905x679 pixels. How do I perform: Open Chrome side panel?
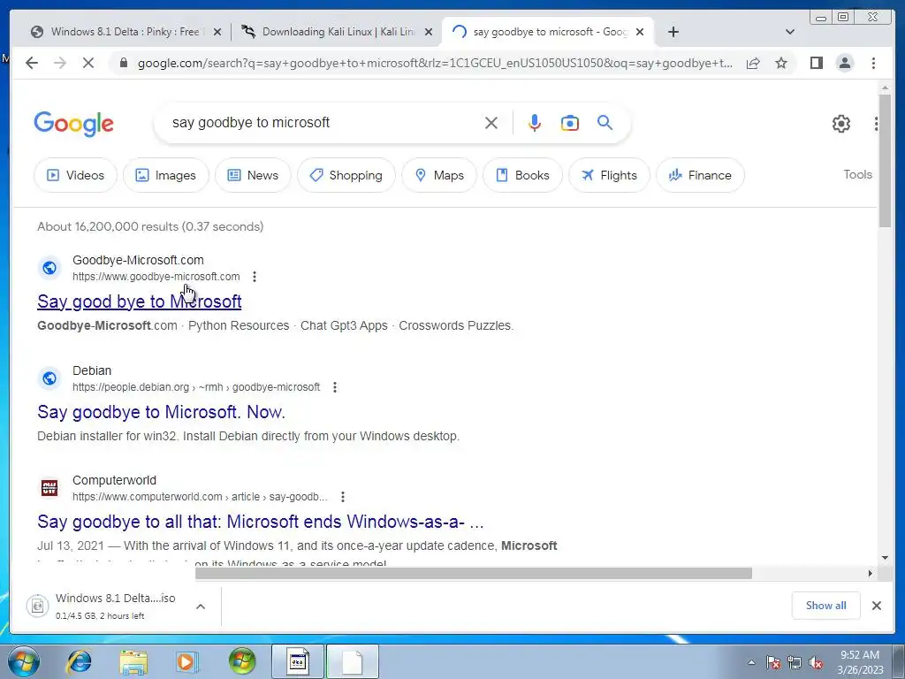(816, 63)
